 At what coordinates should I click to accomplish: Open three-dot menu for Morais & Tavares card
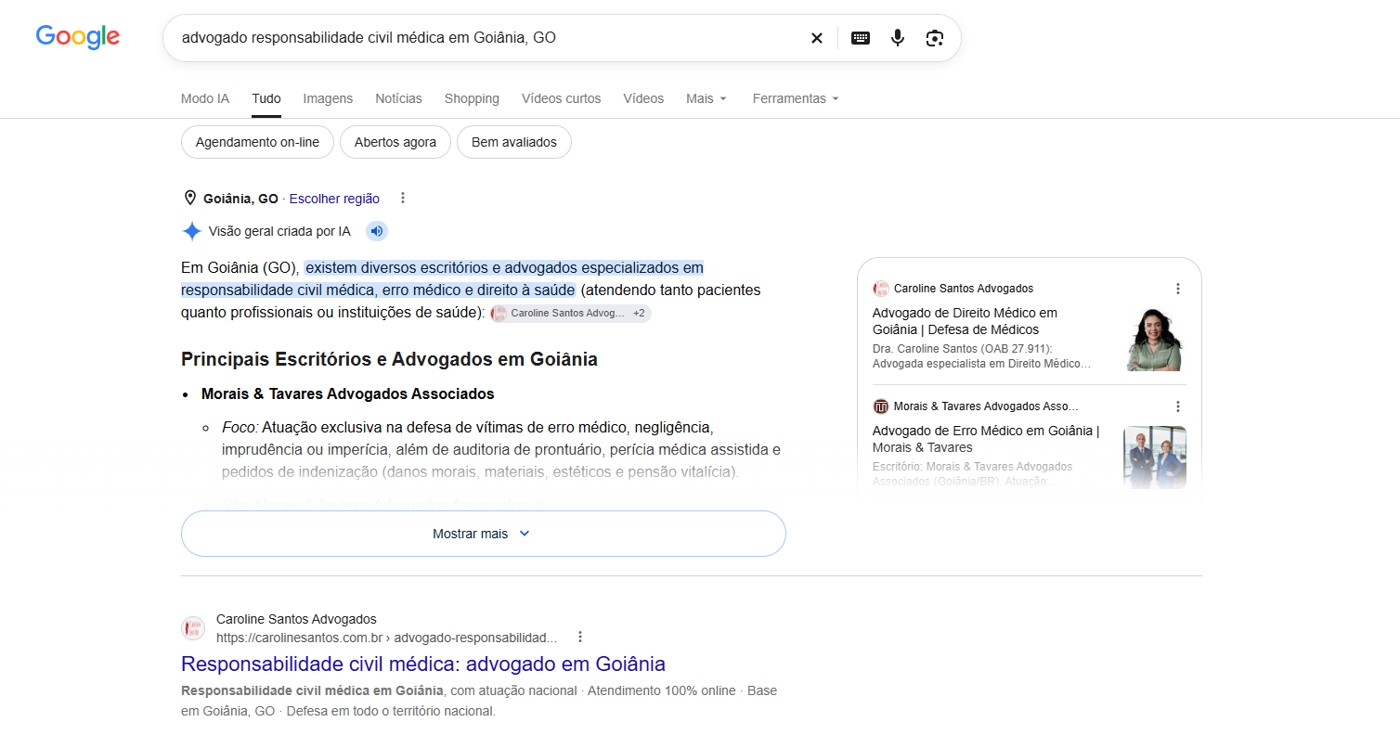[x=1178, y=406]
